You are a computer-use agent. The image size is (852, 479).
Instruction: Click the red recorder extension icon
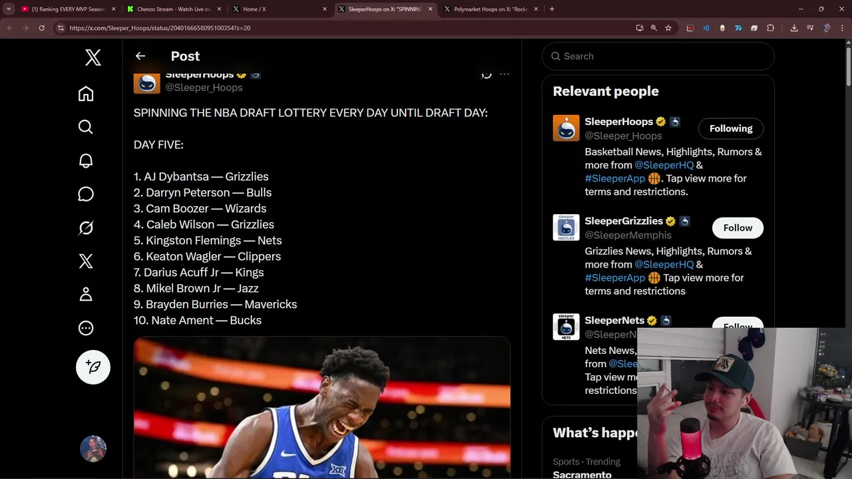pos(690,28)
